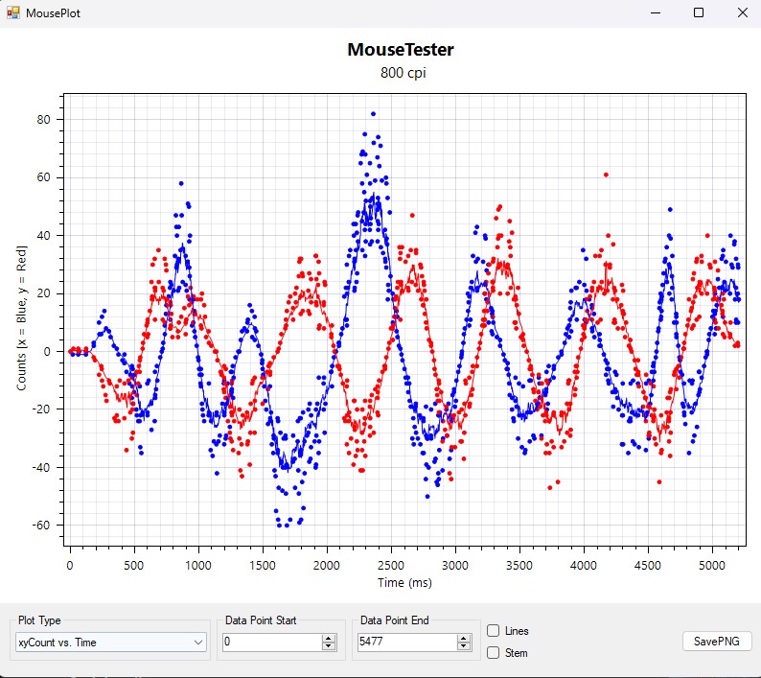Viewport: 761px width, 678px height.
Task: Enable the Lines checkbox
Action: coord(494,631)
